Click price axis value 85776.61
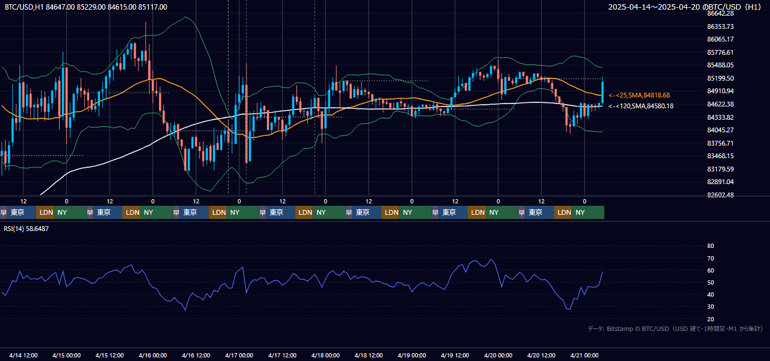770x361 pixels. [721, 52]
